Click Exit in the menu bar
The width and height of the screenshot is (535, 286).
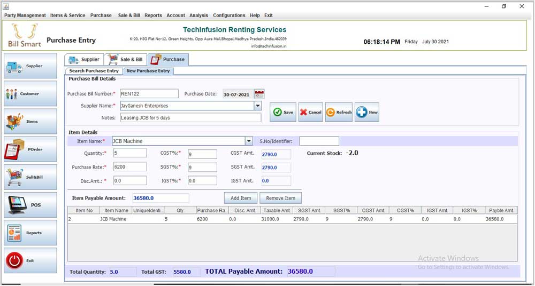[x=268, y=15]
